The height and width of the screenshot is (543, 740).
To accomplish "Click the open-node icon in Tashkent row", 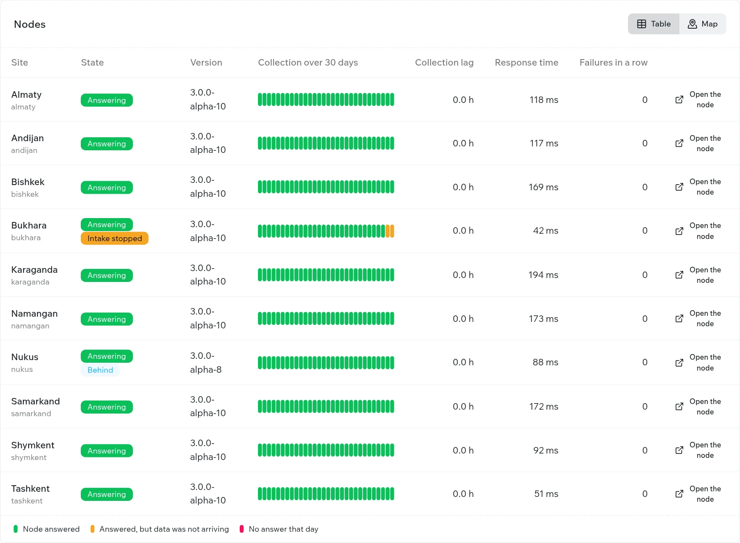I will (x=679, y=494).
